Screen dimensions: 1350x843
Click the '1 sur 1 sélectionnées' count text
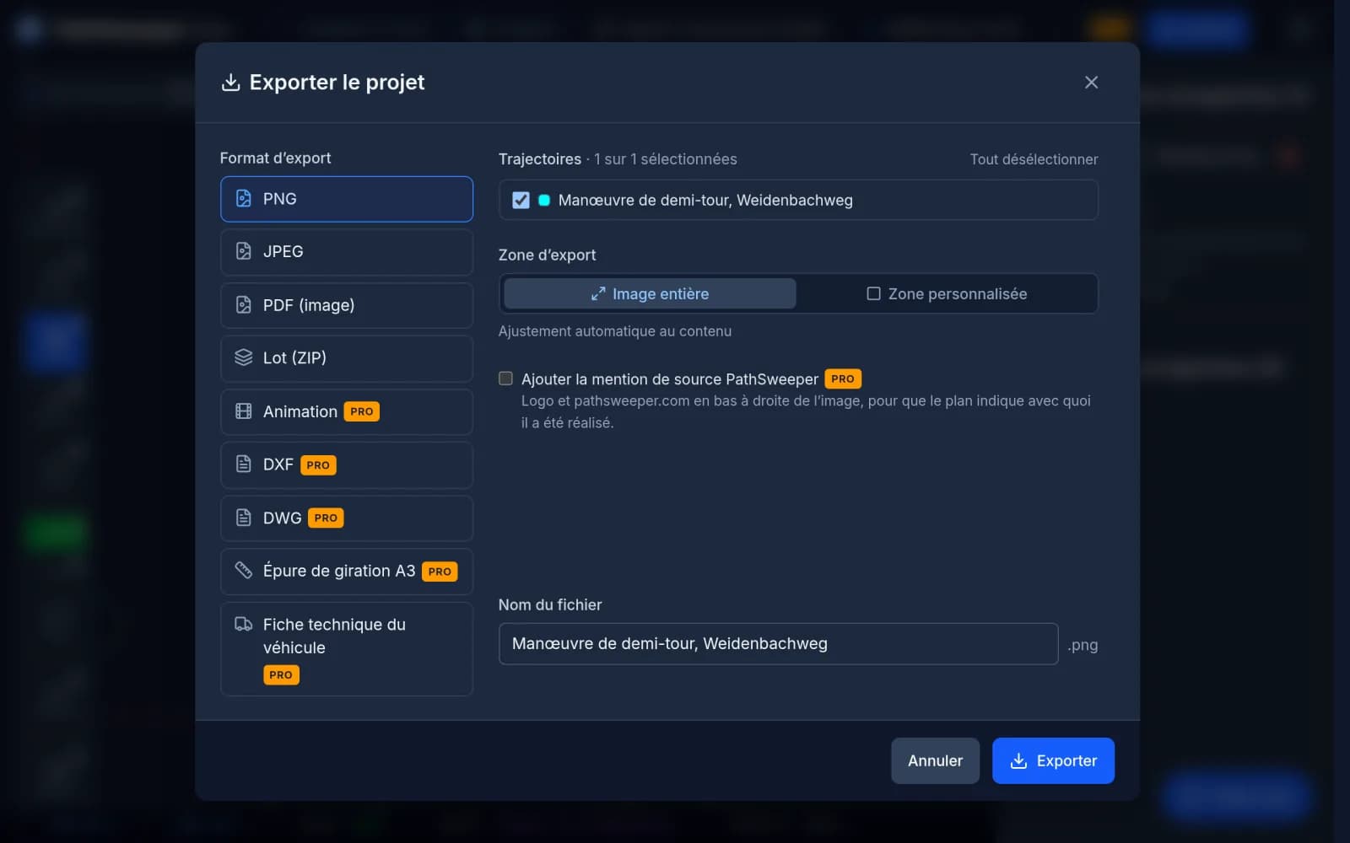(665, 159)
